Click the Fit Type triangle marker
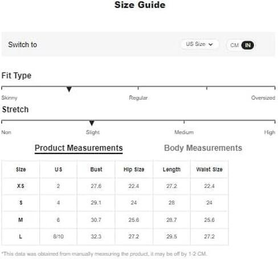 click(x=69, y=89)
